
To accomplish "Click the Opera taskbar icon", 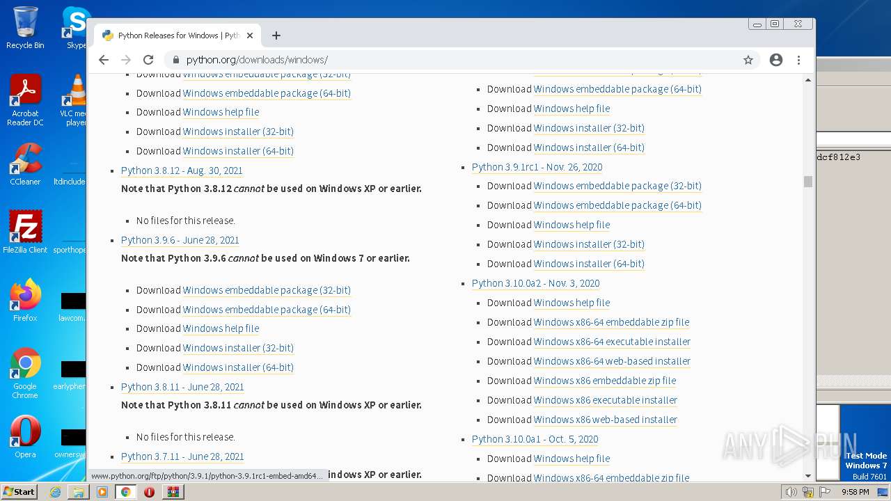I will (149, 492).
